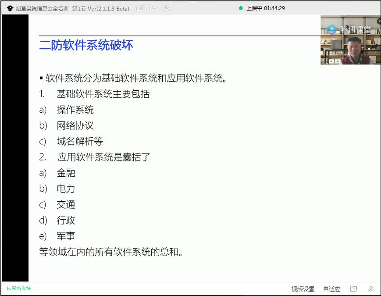Click the green class-in-session status dot
This screenshot has width=381, height=296.
[241, 8]
